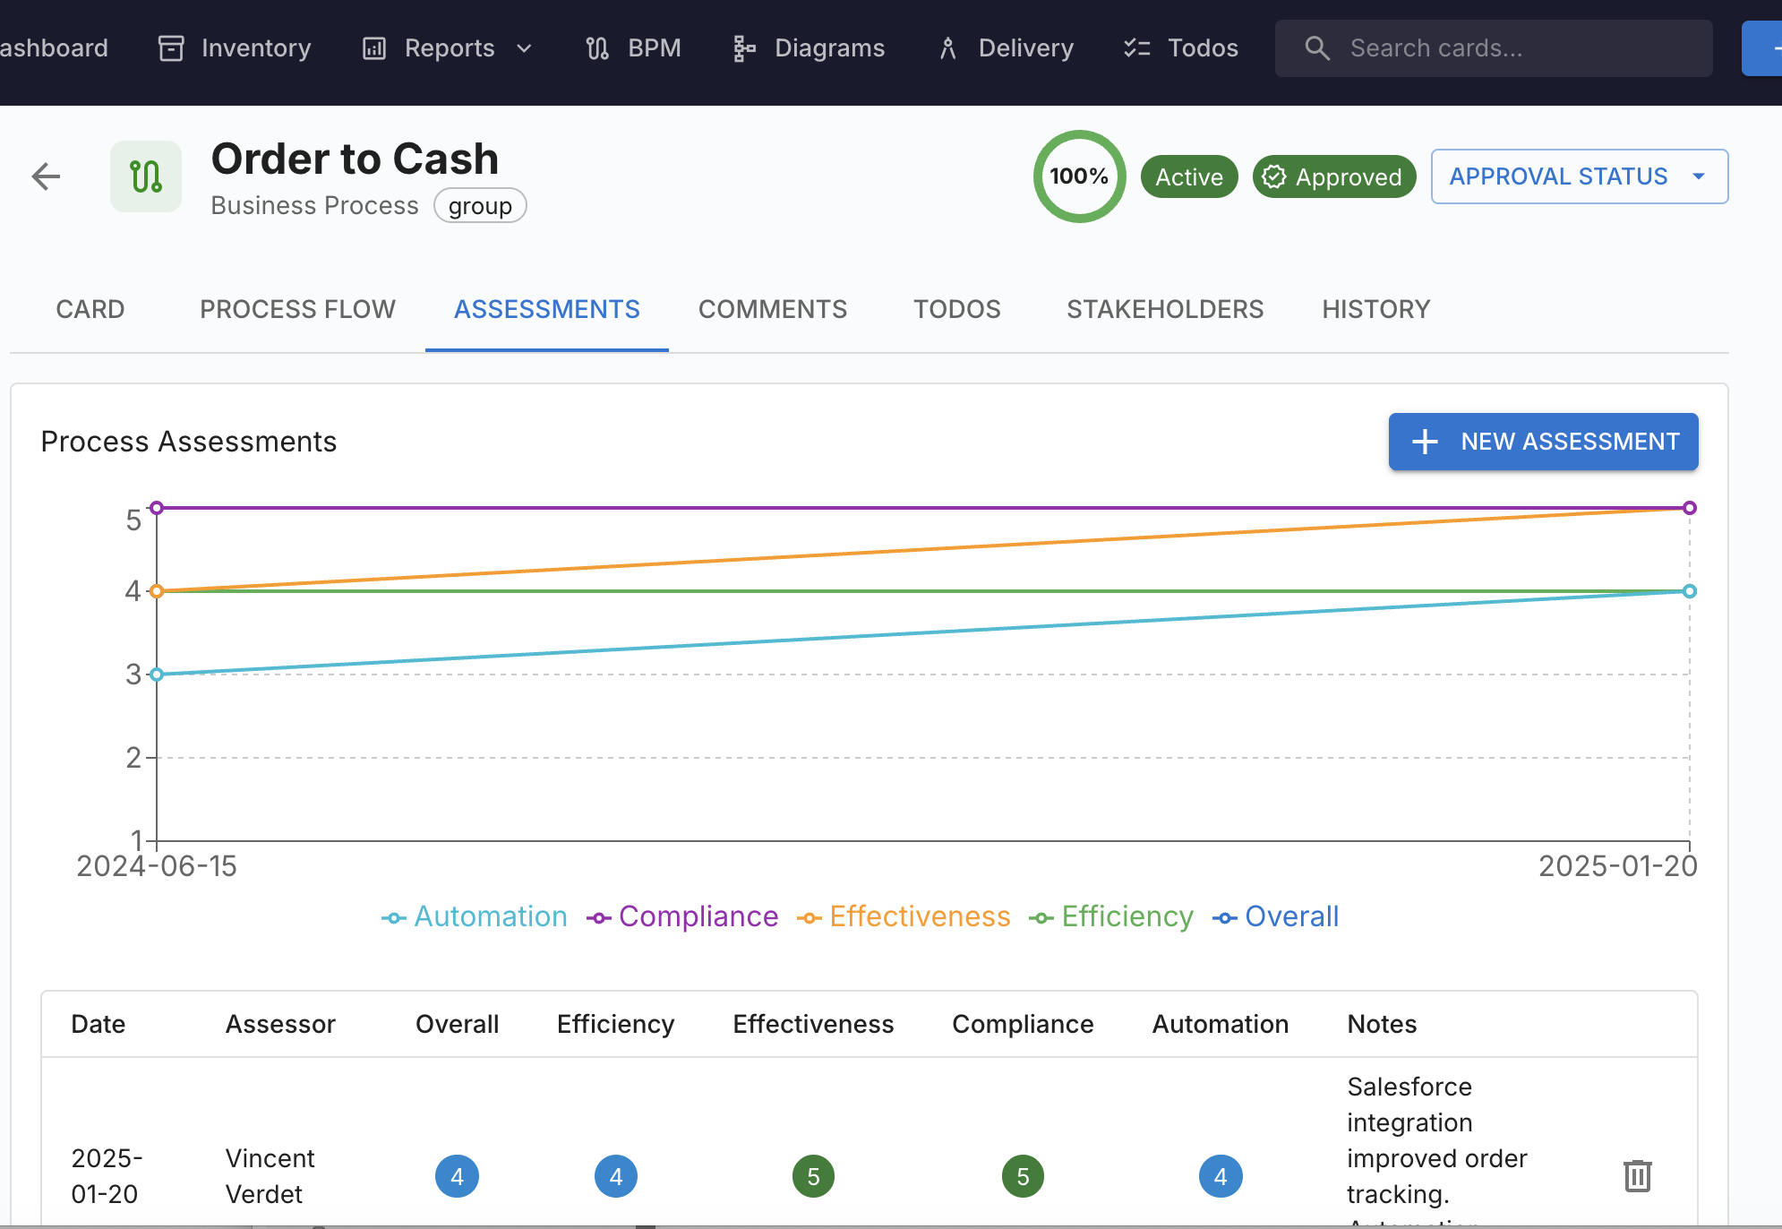This screenshot has width=1782, height=1229.
Task: Click the 100% completion progress ring
Action: pos(1079,176)
